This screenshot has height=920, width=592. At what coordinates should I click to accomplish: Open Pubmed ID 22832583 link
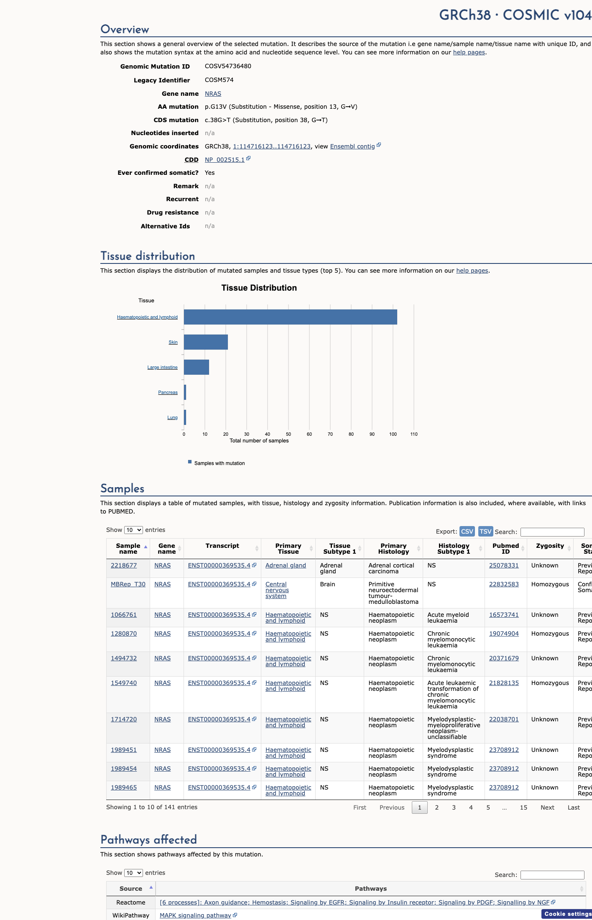pos(504,584)
